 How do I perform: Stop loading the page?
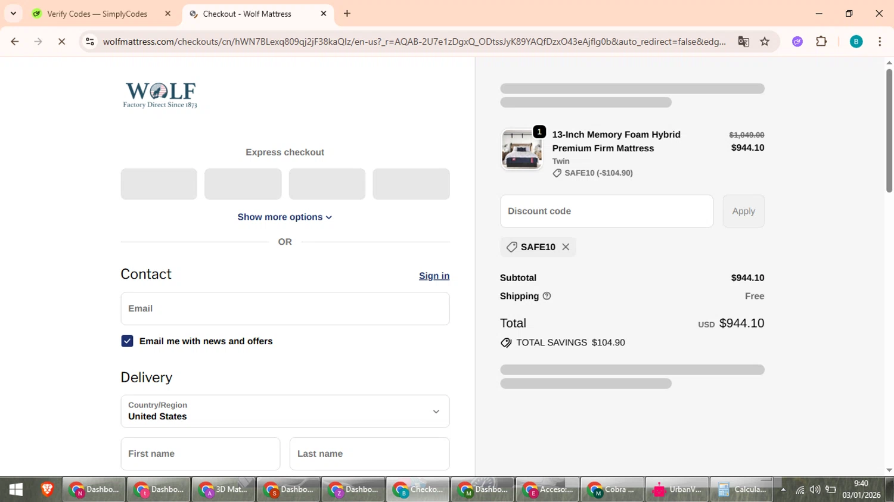click(x=61, y=42)
